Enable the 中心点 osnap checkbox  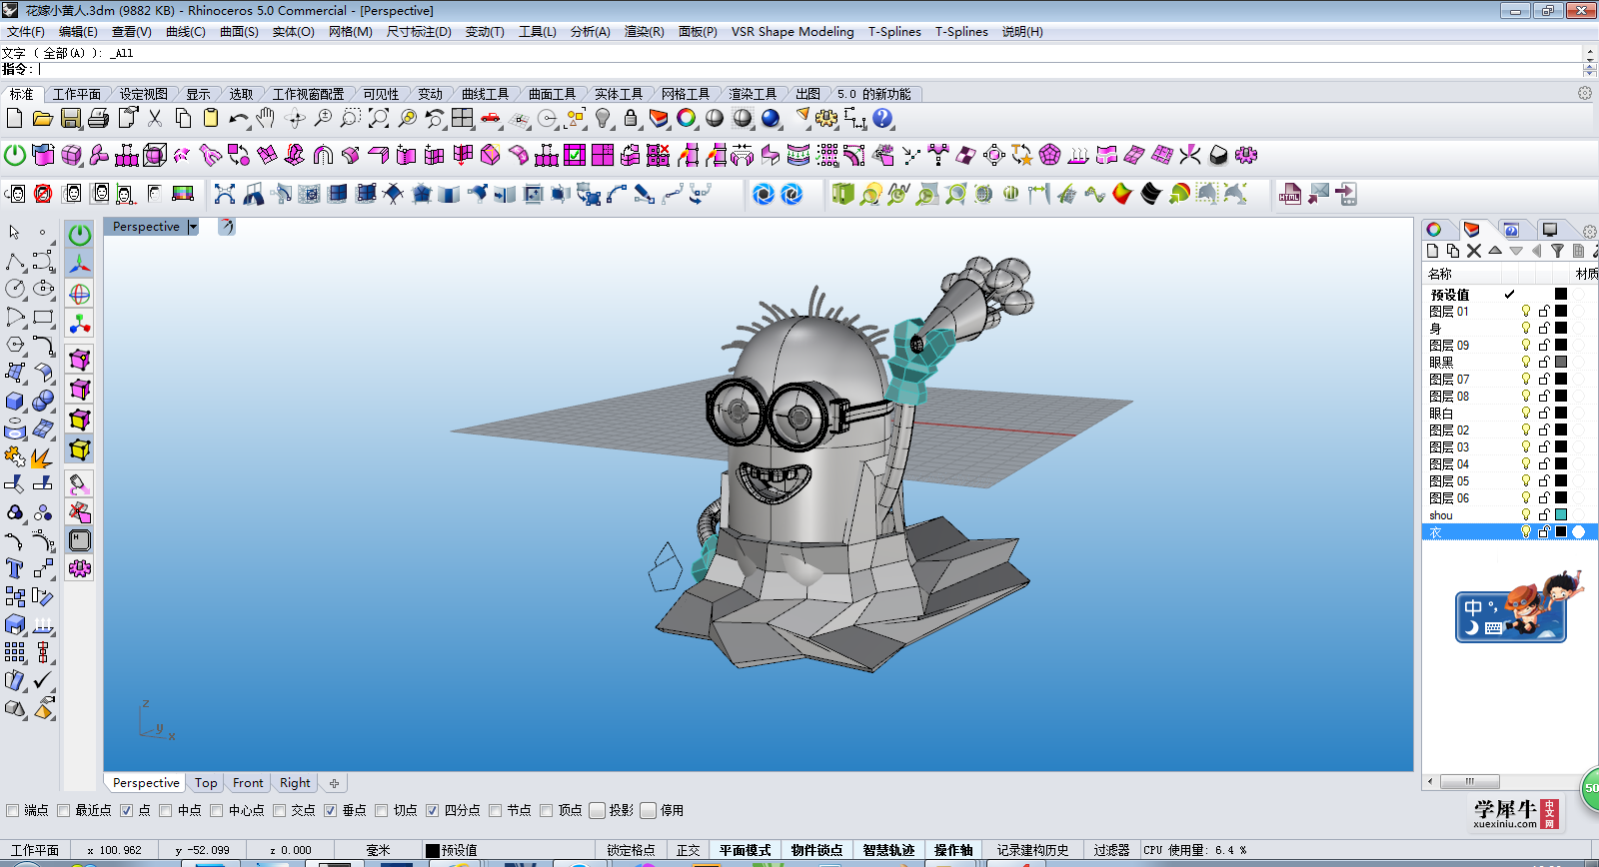217,810
